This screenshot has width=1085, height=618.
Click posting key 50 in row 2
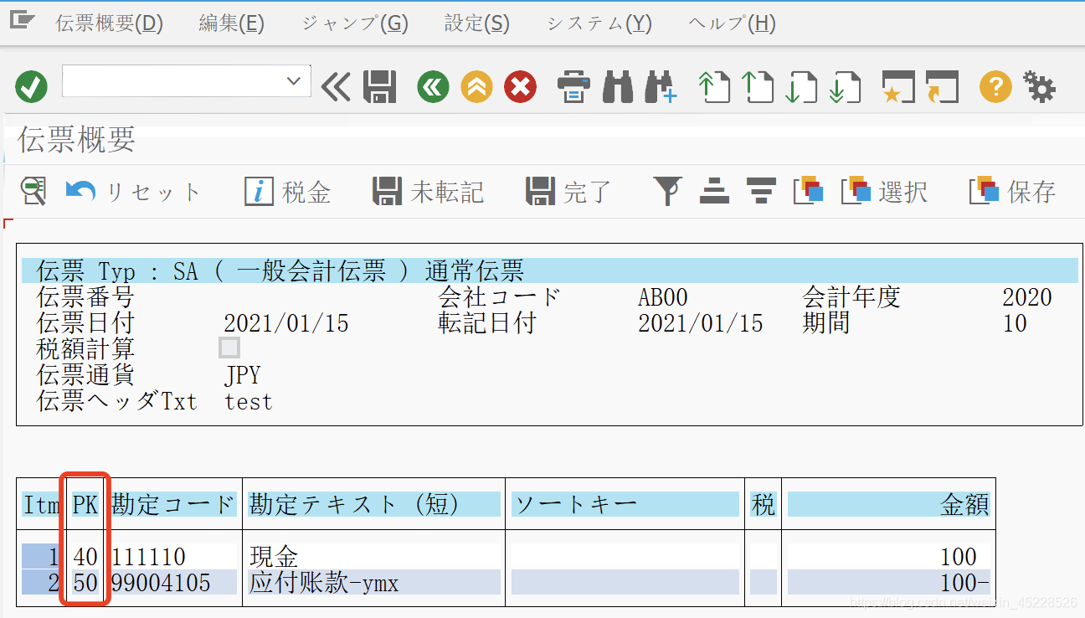coord(85,583)
